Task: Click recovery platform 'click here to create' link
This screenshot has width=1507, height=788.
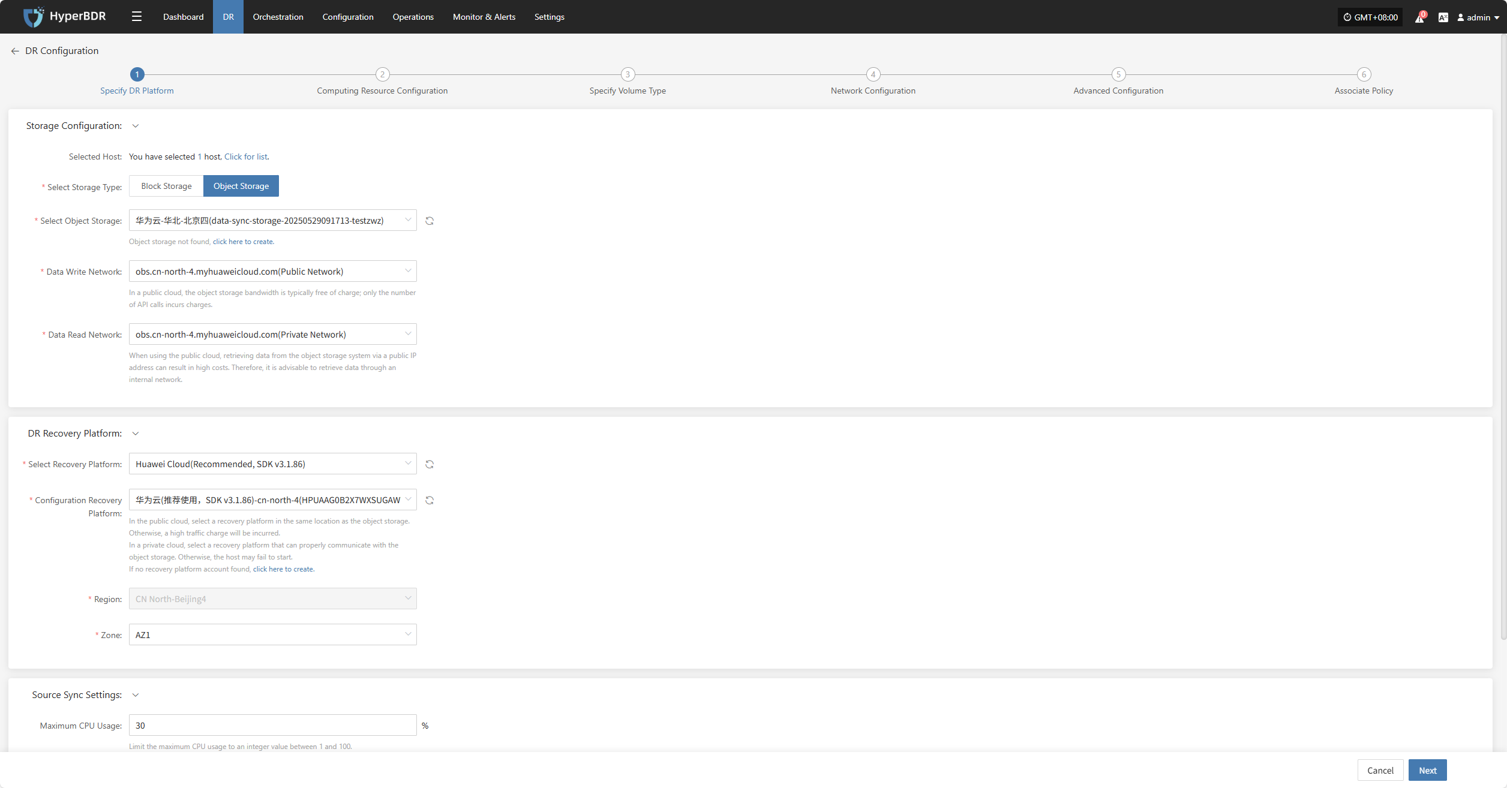Action: (283, 569)
